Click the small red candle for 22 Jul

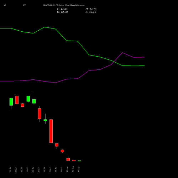tap(22, 105)
